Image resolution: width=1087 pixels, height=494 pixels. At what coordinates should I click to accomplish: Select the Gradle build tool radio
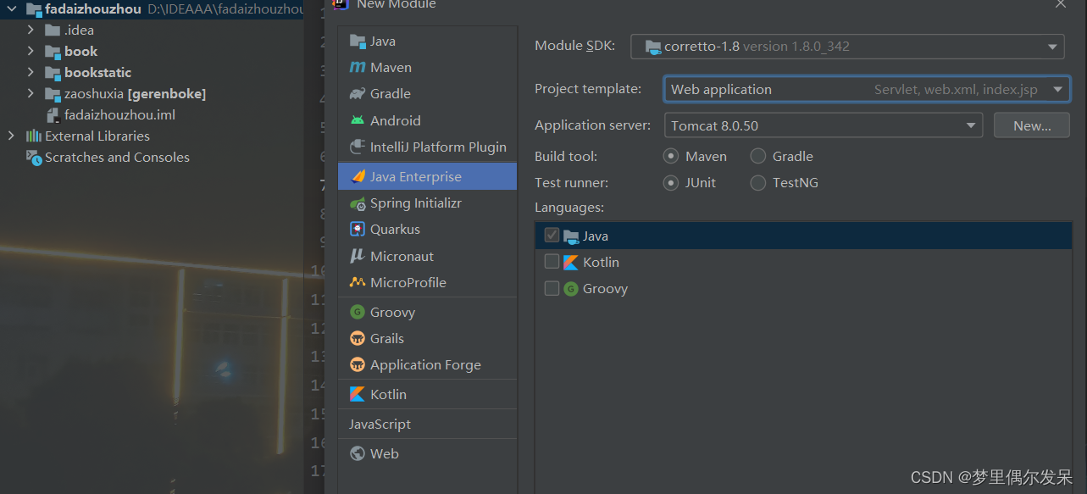(x=758, y=156)
